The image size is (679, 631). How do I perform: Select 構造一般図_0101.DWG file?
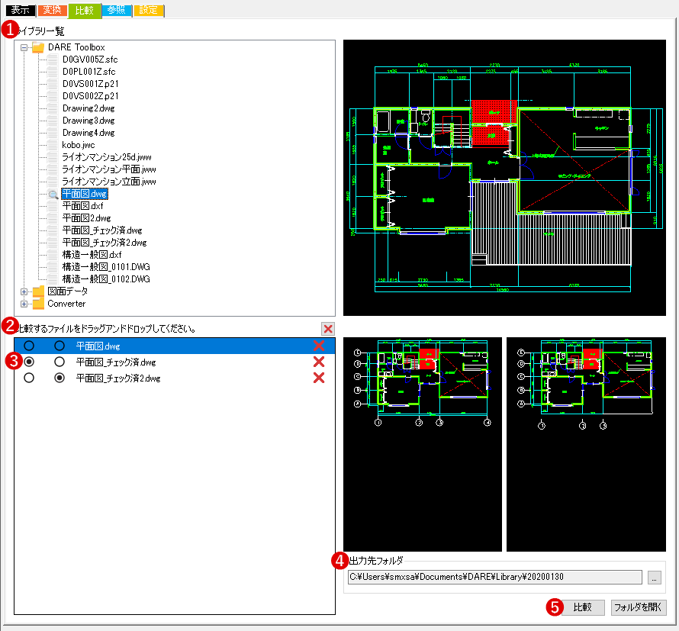106,267
